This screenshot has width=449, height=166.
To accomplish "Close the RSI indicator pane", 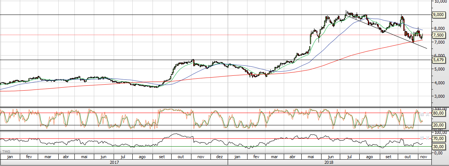I will tap(427, 138).
